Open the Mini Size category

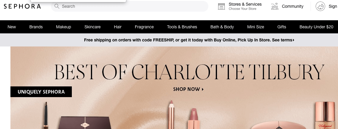click(x=256, y=27)
